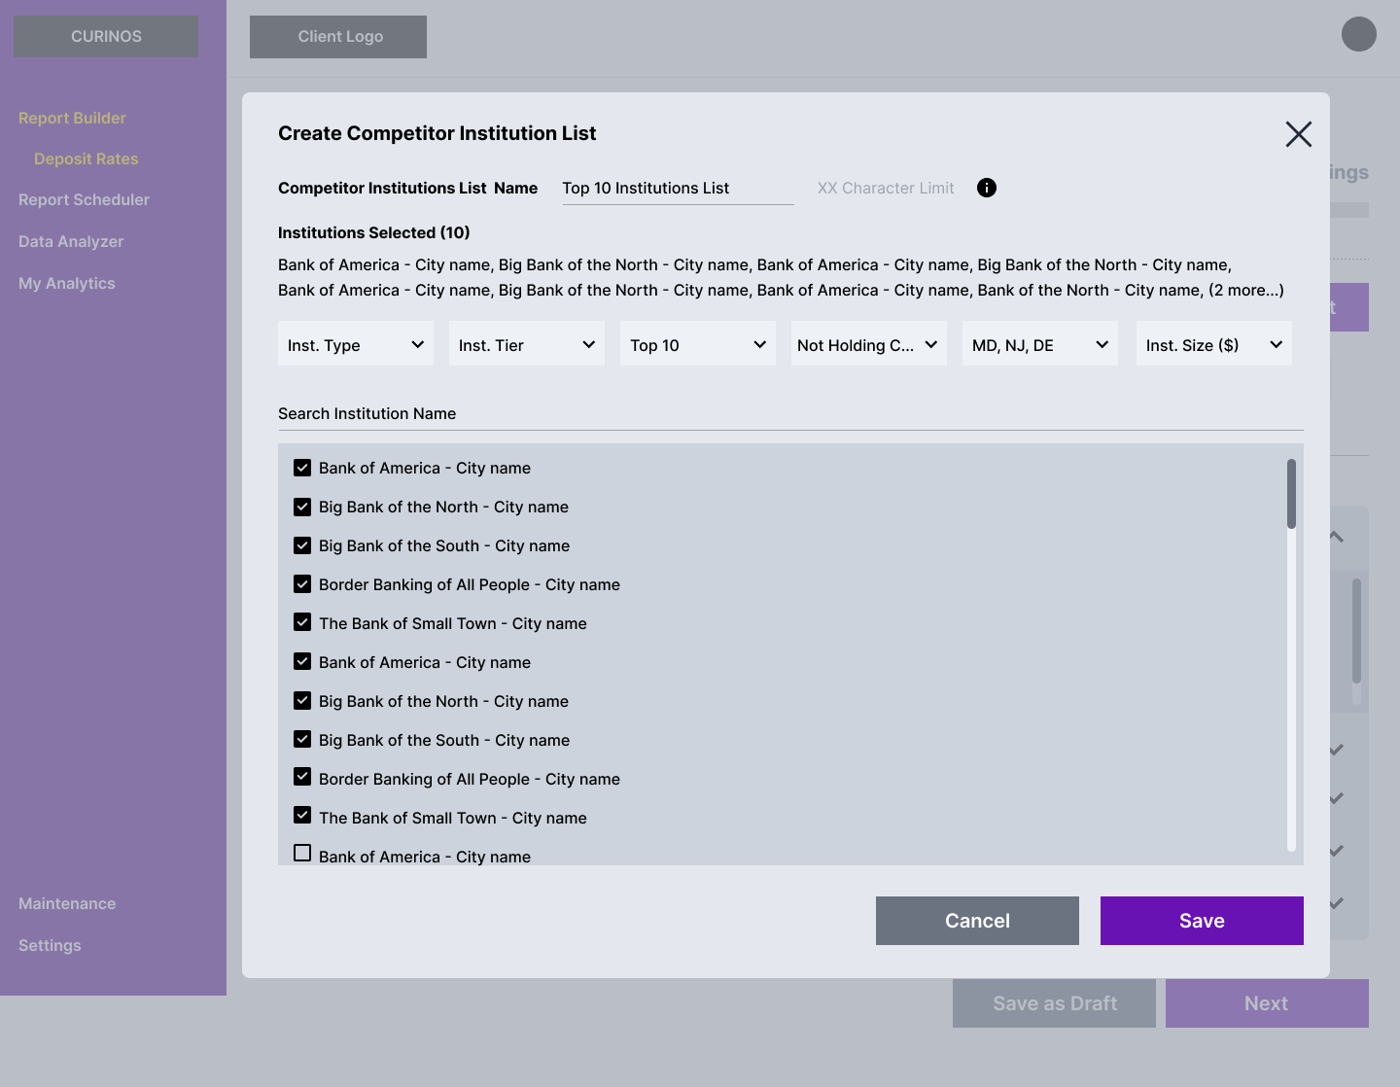Uncheck second Big Bank of the North checkbox
This screenshot has height=1087, width=1400.
[x=302, y=700]
